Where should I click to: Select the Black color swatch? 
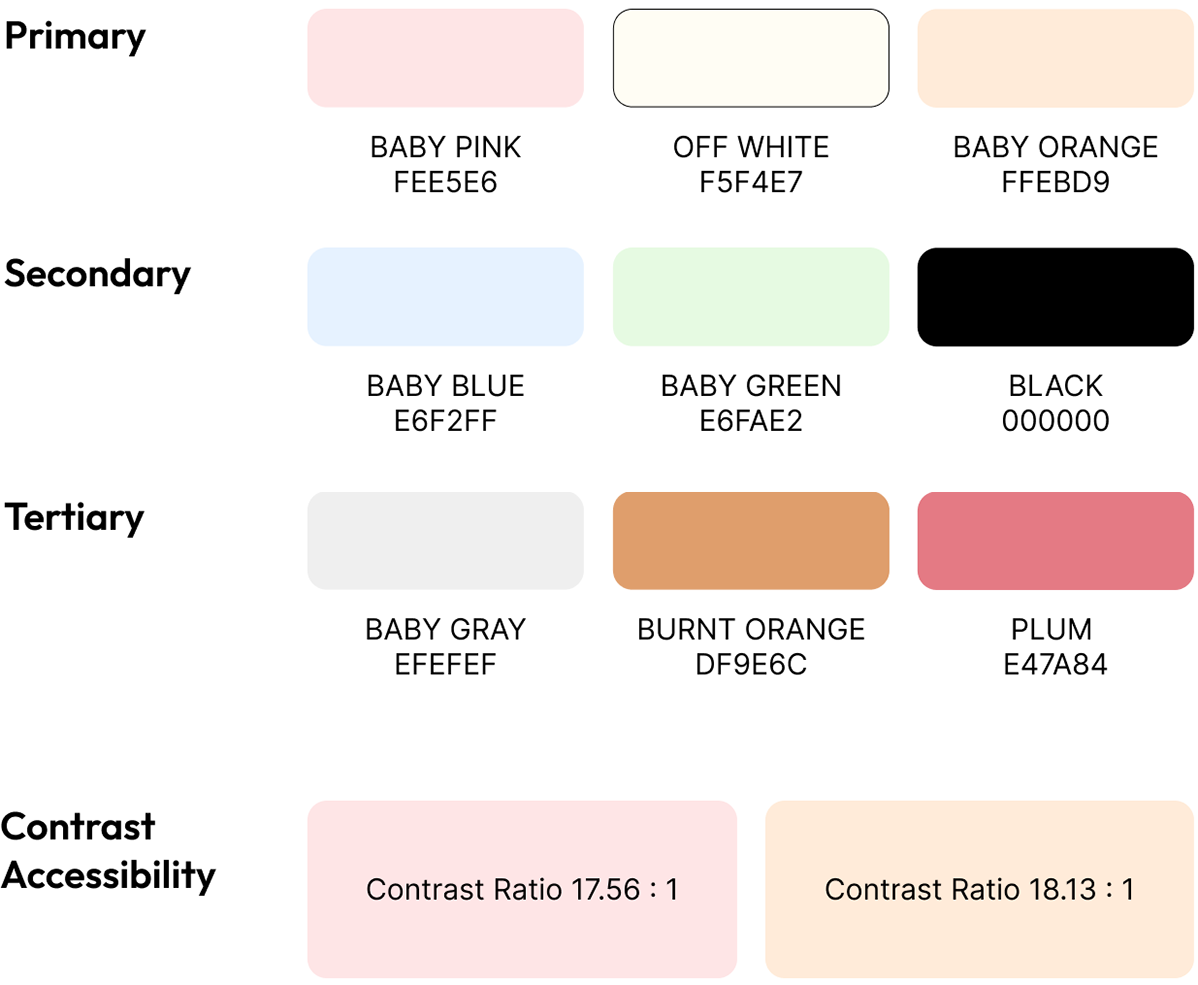pyautogui.click(x=1055, y=296)
